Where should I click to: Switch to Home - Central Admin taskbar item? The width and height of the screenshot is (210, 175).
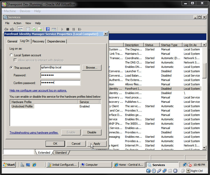(129, 165)
